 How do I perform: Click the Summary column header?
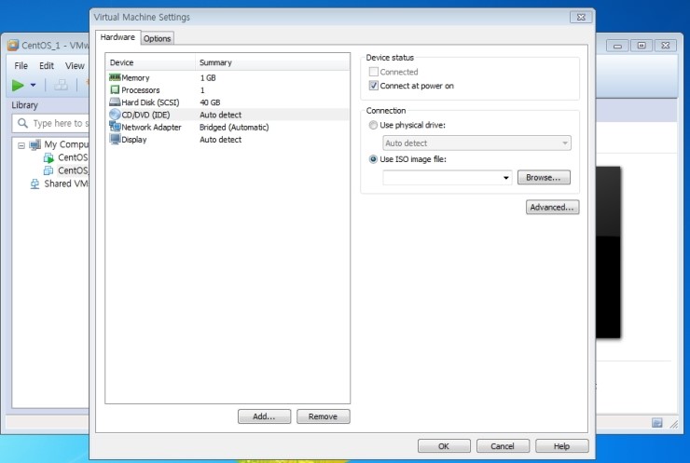point(272,62)
